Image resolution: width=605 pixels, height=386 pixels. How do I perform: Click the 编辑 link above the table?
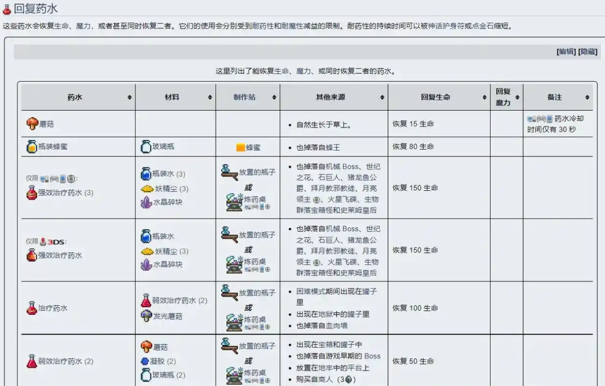(x=566, y=52)
